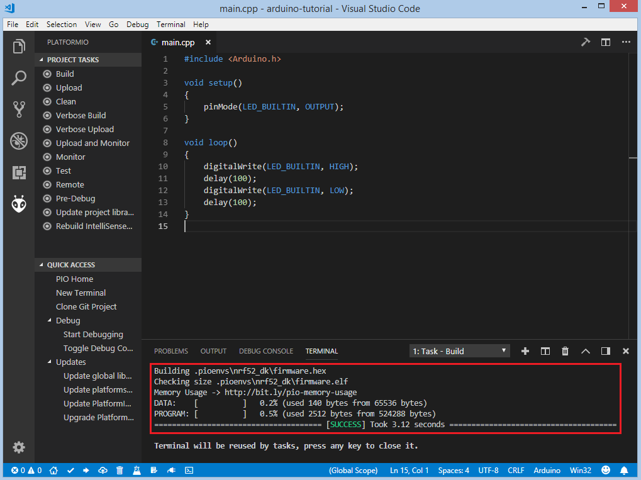
Task: Select the main.cpp editor tab
Action: coord(178,42)
